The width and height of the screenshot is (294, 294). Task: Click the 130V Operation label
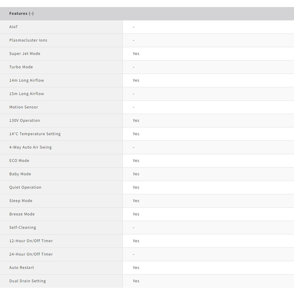pos(24,120)
